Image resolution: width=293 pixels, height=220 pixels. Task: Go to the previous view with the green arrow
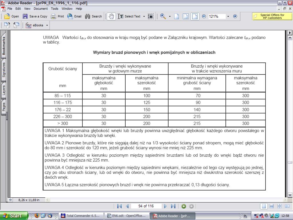tap(184, 206)
